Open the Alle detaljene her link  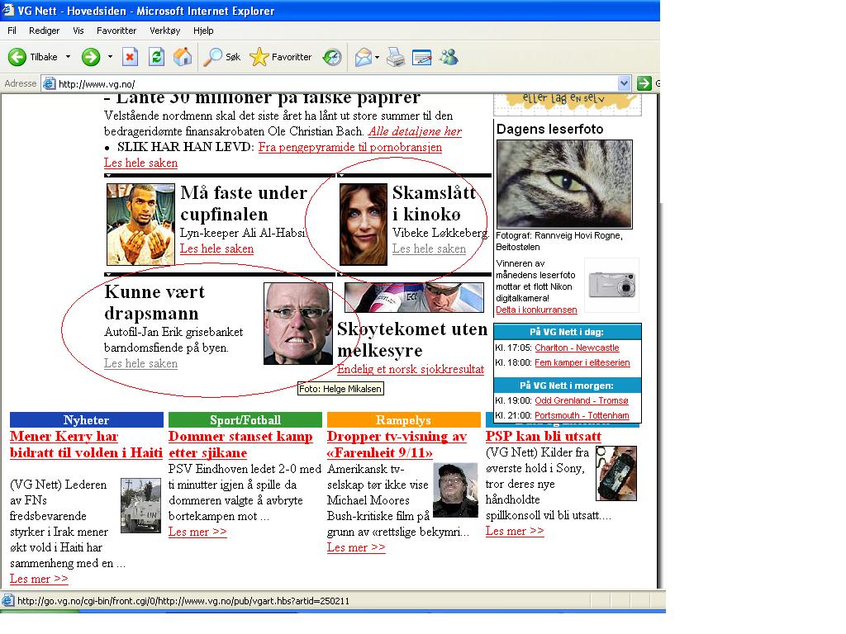pyautogui.click(x=415, y=131)
